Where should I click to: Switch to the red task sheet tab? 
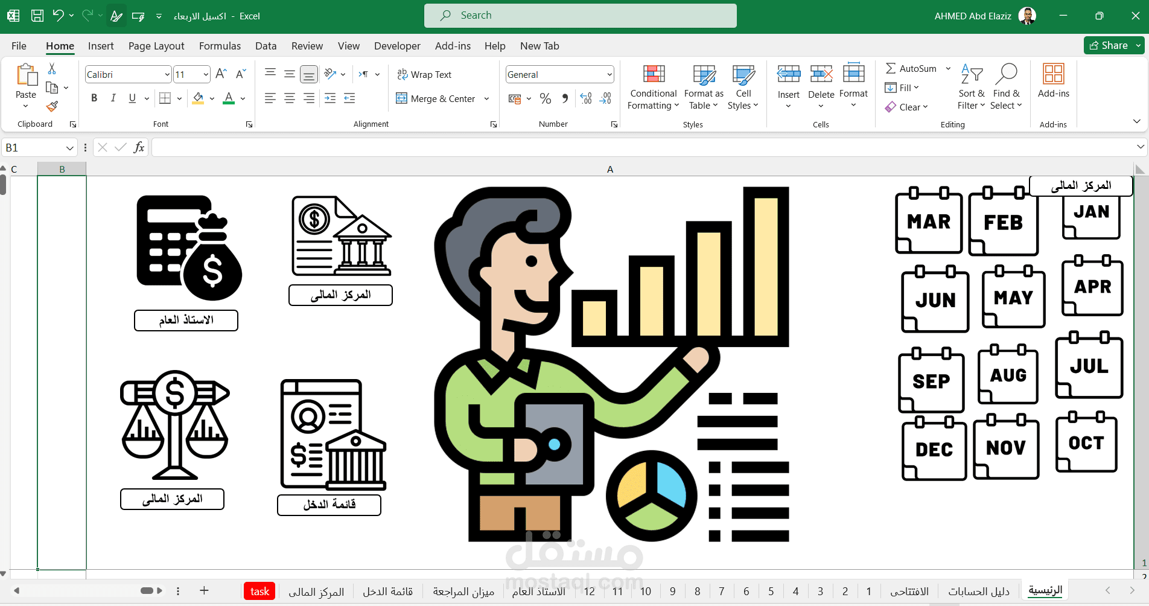click(x=259, y=592)
